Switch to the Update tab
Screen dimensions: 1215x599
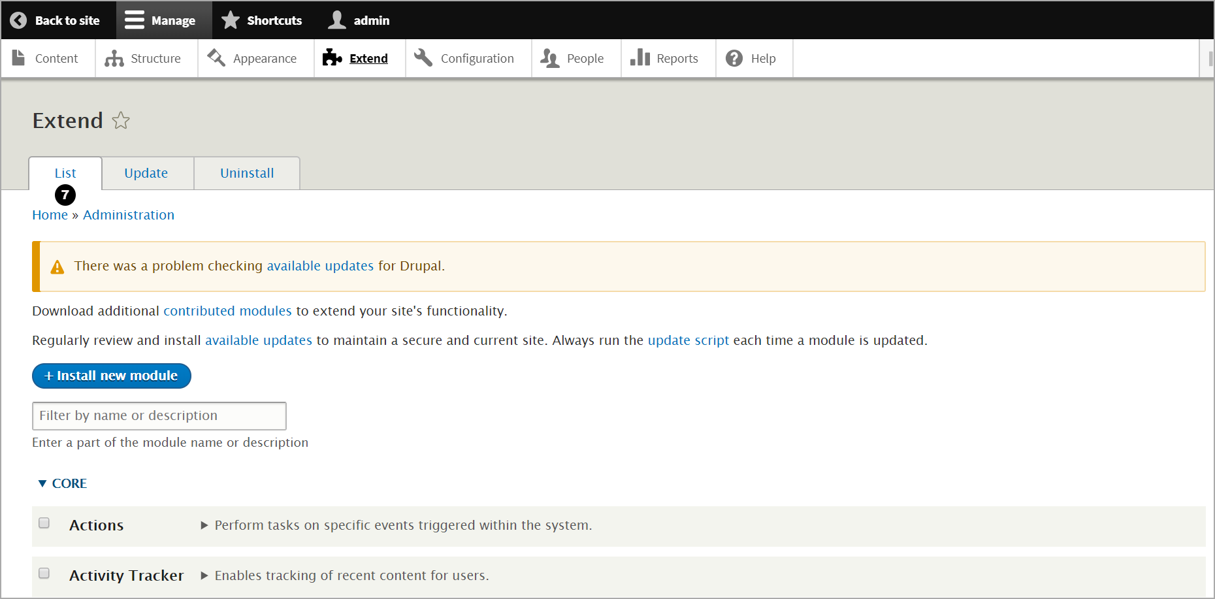coord(146,173)
